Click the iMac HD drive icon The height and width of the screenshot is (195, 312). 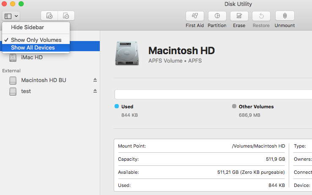[x=13, y=58]
